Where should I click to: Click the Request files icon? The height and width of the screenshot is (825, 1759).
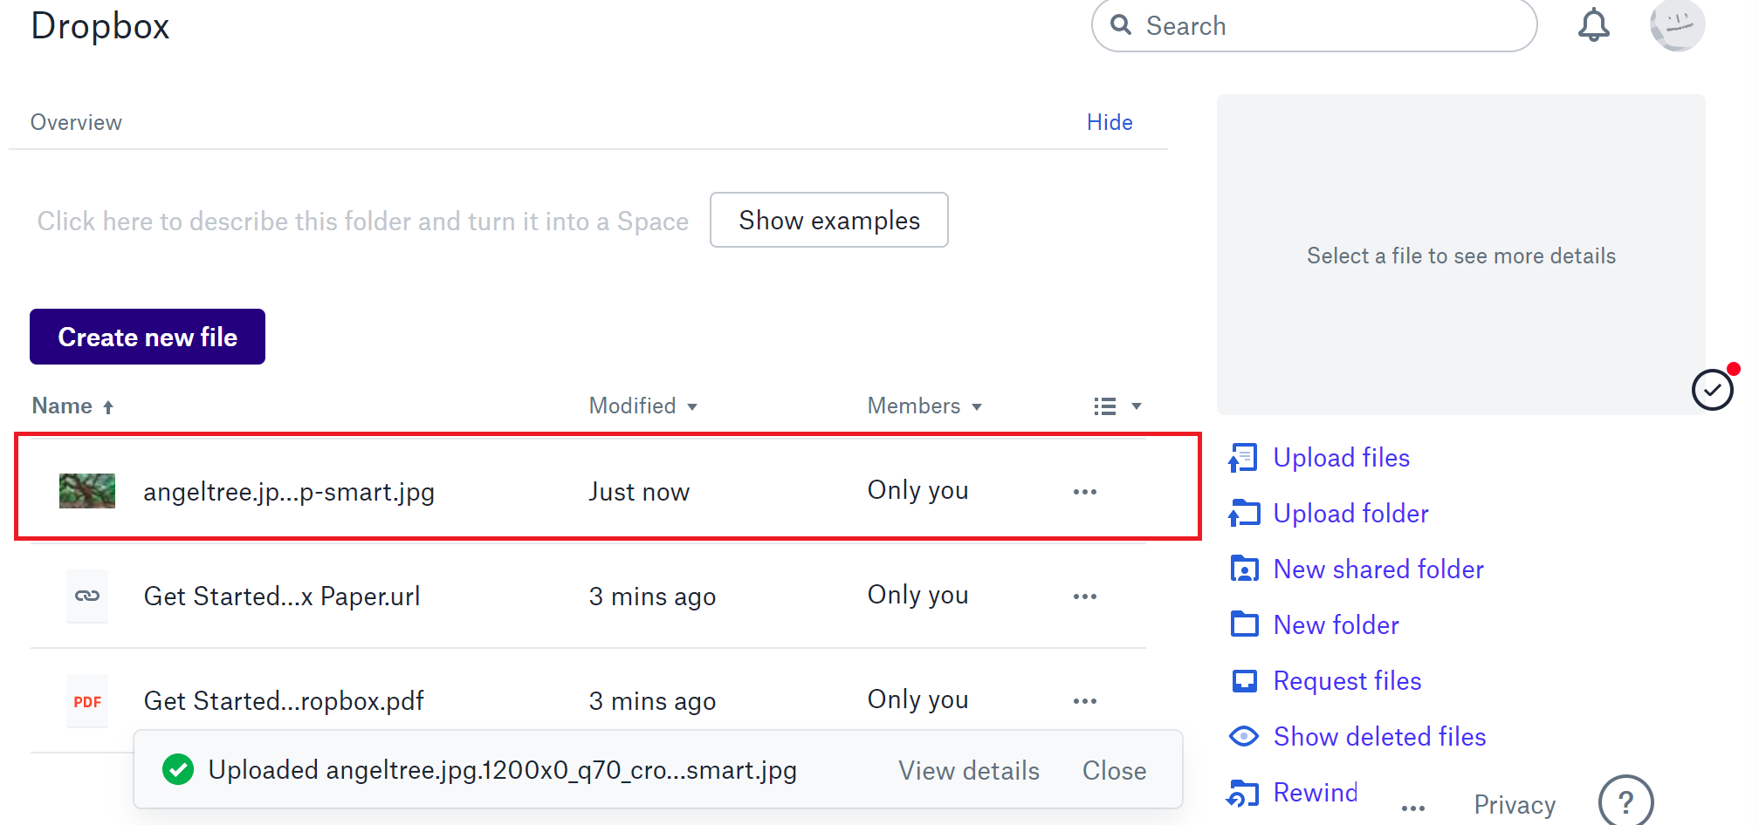click(1243, 681)
